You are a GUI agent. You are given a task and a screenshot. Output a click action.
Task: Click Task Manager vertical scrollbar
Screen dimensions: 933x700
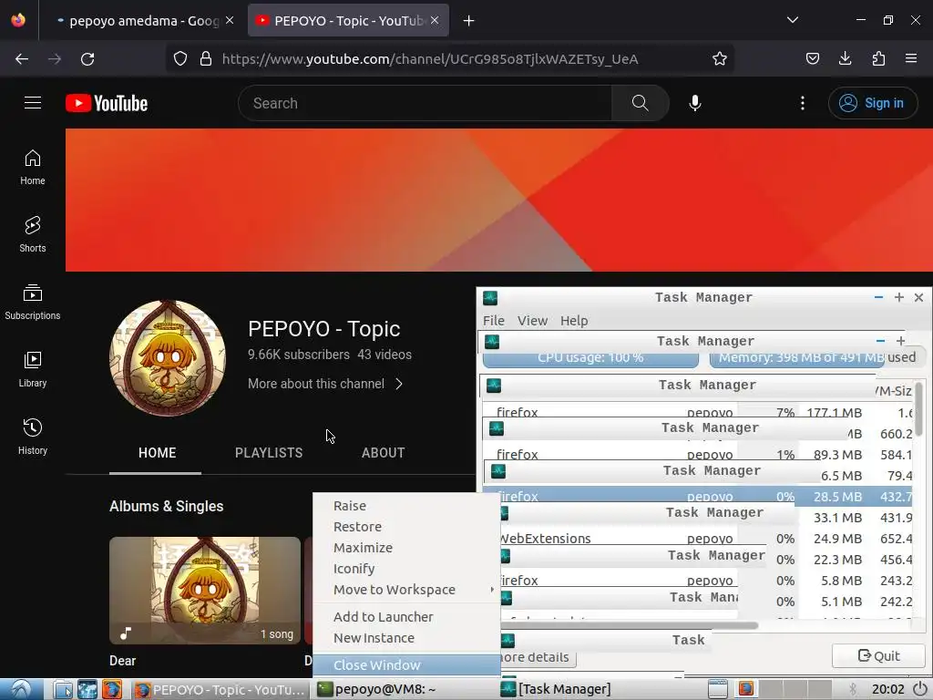click(918, 411)
